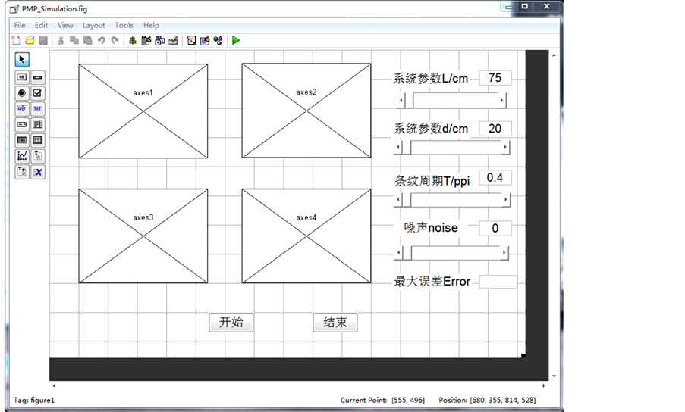Create a new figure with the New icon
The width and height of the screenshot is (685, 412).
click(x=16, y=41)
